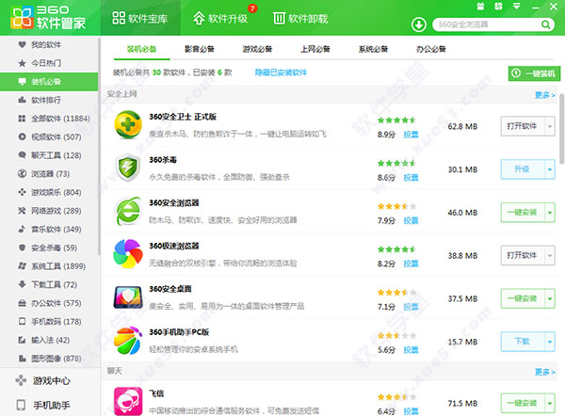Click the 360手机助手PC版 app icon
The height and width of the screenshot is (416, 565).
click(x=127, y=341)
